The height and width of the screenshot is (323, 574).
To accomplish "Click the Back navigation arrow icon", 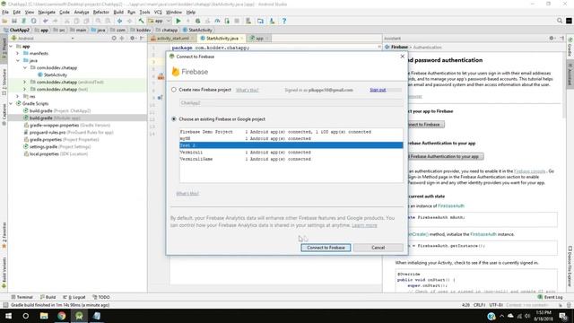I will [119, 21].
